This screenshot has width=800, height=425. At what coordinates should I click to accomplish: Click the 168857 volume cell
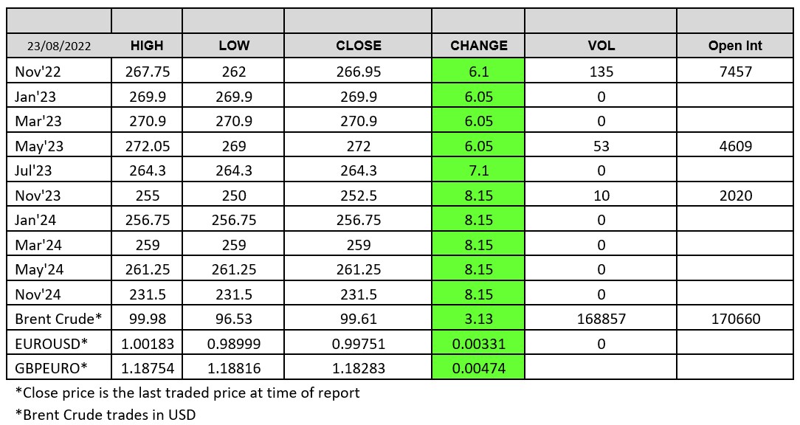click(x=601, y=319)
